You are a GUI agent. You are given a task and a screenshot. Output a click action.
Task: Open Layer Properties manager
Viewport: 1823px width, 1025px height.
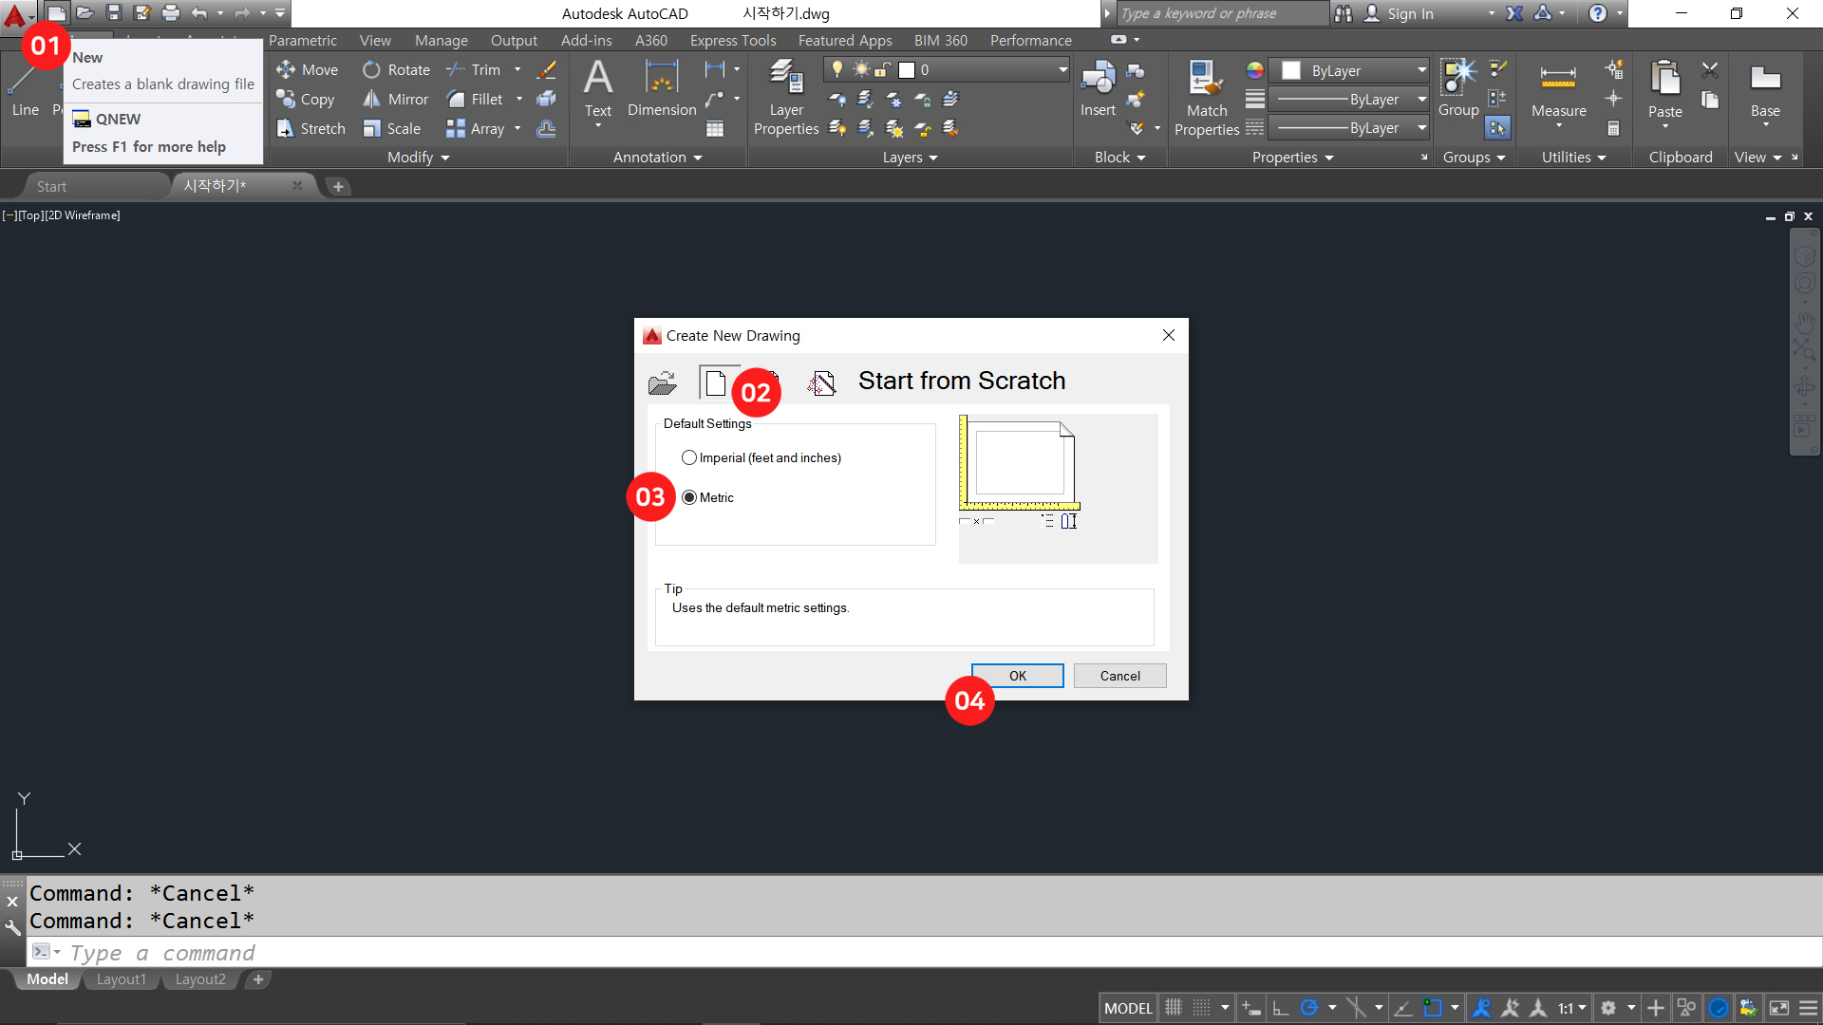[x=786, y=98]
